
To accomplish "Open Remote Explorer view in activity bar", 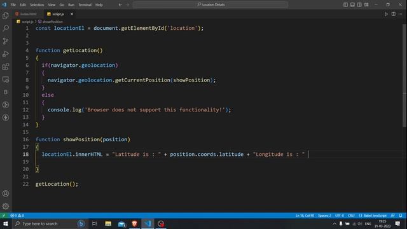I will point(6,80).
